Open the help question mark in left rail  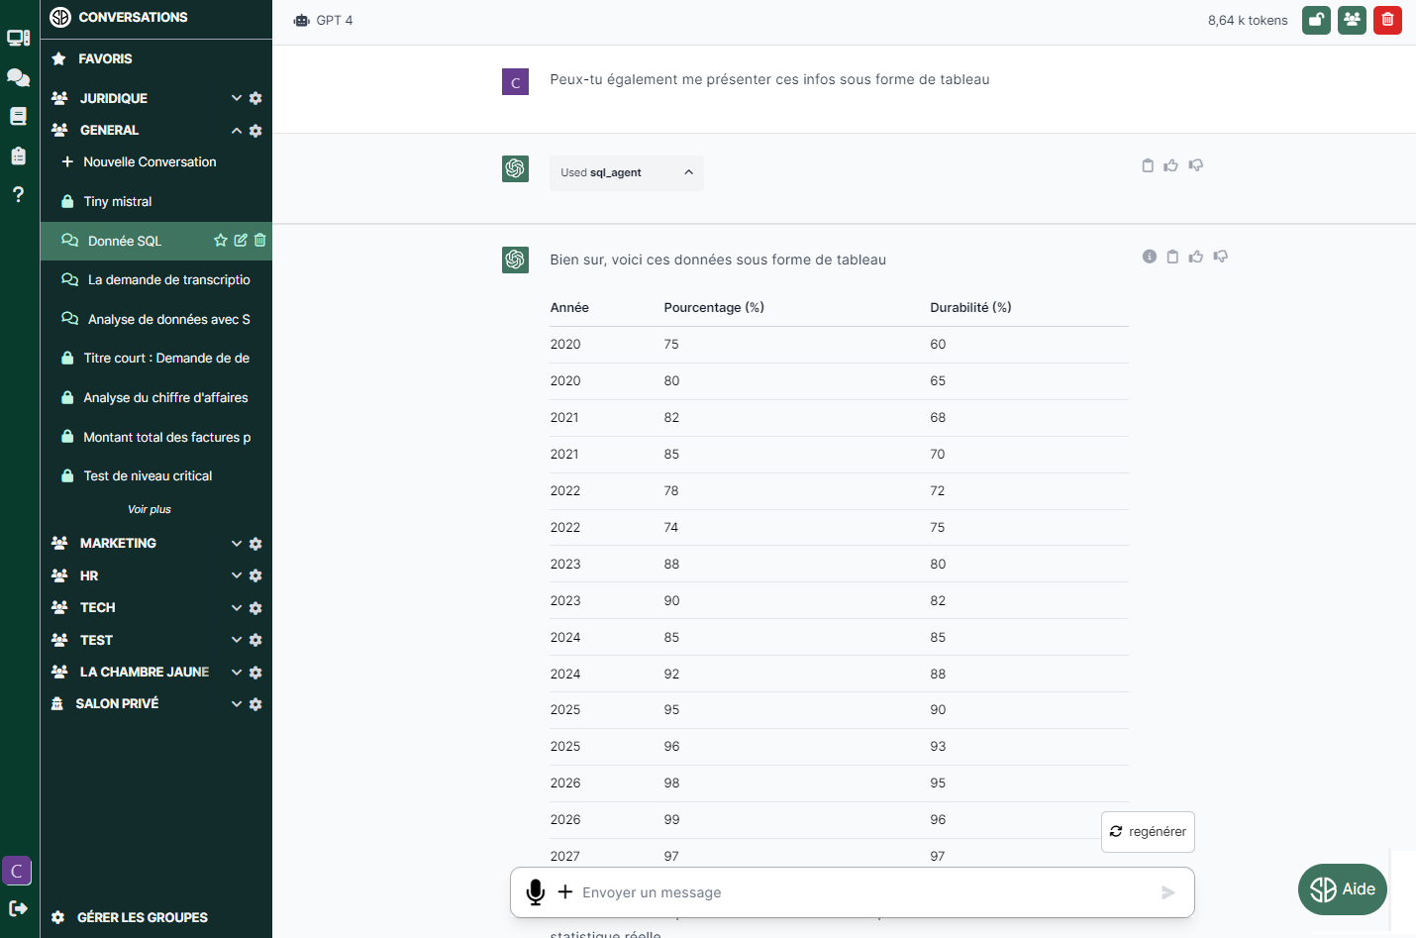(18, 194)
